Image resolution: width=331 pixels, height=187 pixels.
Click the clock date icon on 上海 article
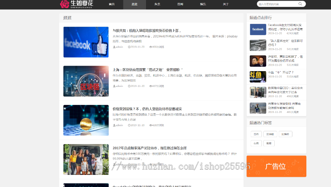point(129,86)
